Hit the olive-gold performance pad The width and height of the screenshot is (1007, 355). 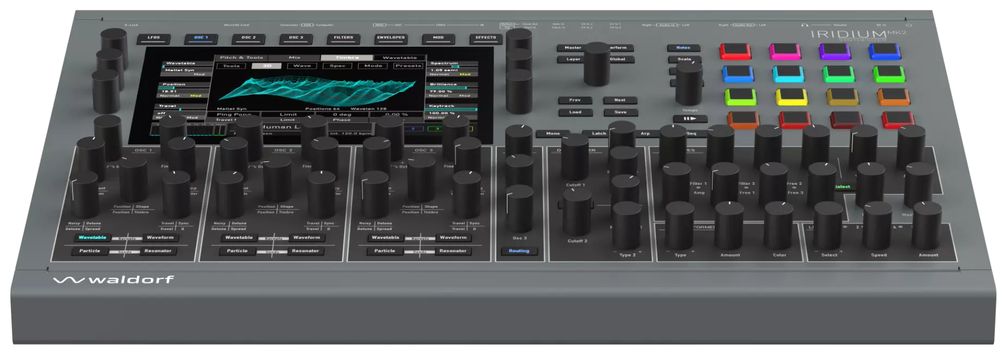843,97
